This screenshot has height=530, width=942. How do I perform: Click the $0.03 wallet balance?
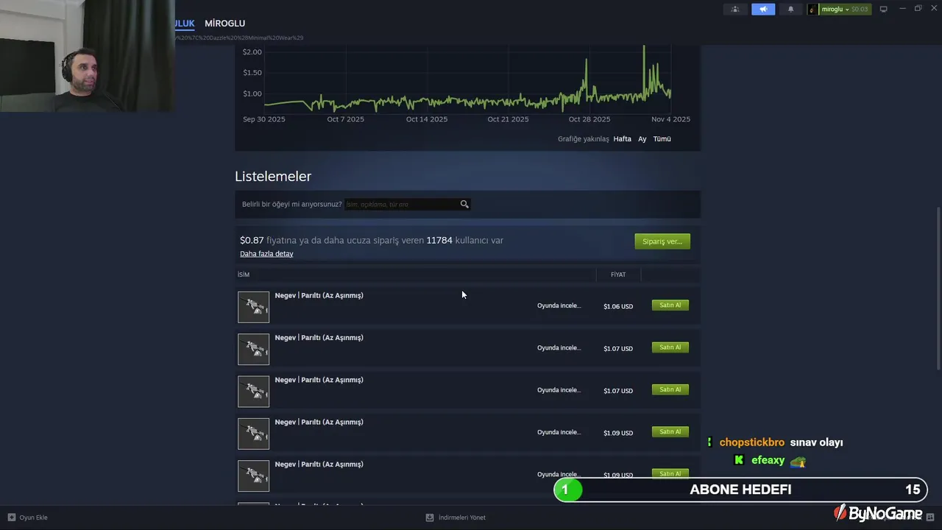860,10
